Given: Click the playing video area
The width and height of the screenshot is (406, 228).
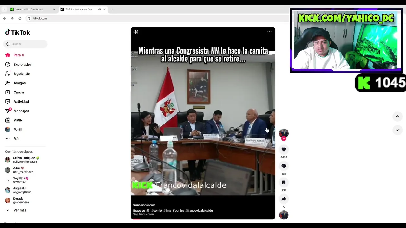Looking at the screenshot, I should point(203,123).
